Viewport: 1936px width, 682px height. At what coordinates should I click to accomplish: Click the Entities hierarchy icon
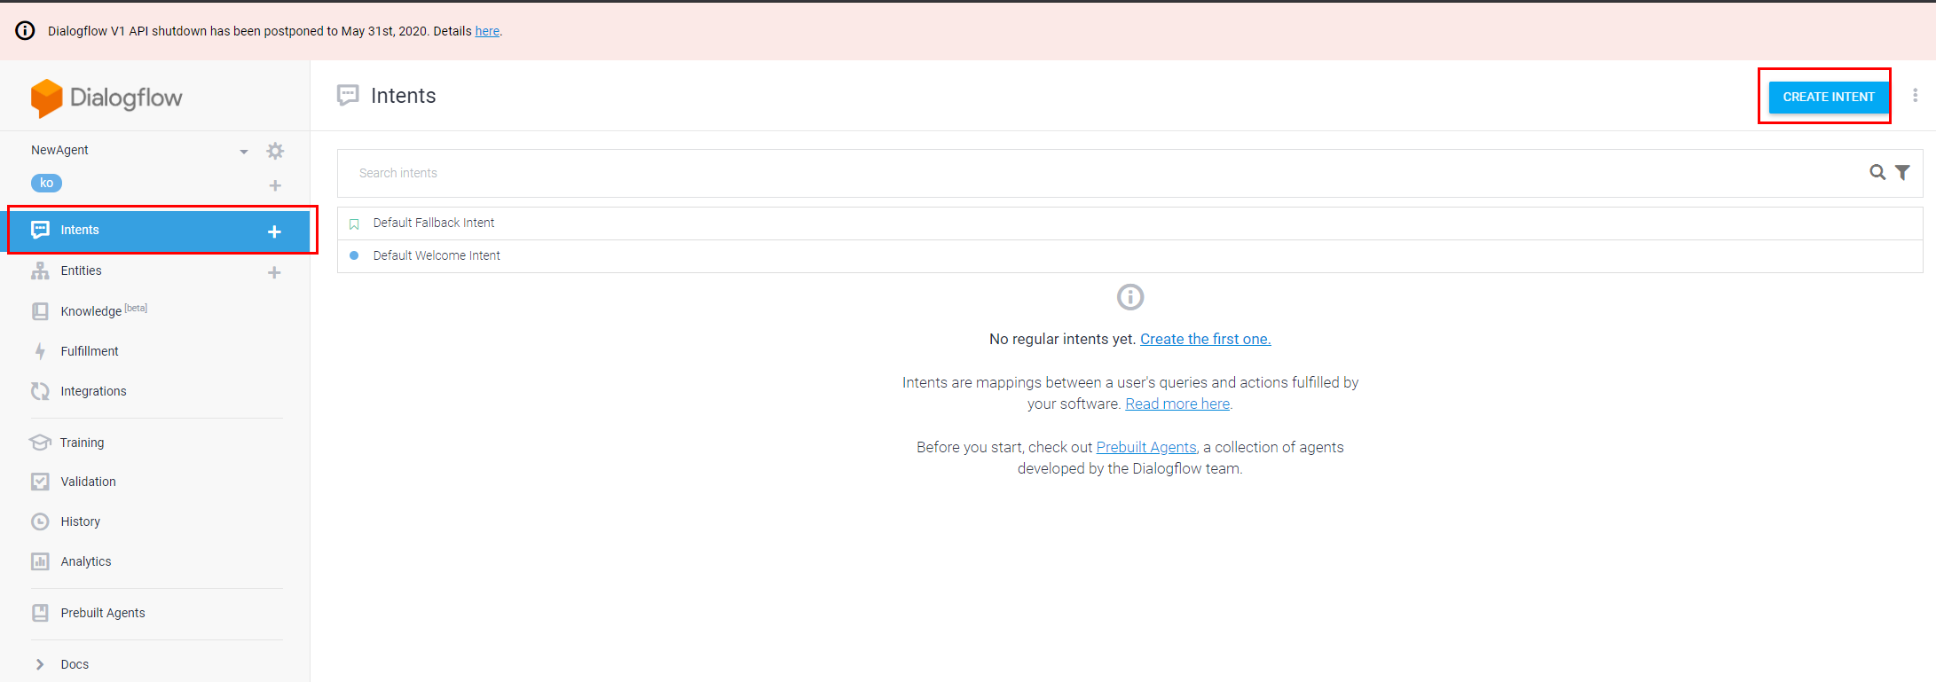coord(40,270)
